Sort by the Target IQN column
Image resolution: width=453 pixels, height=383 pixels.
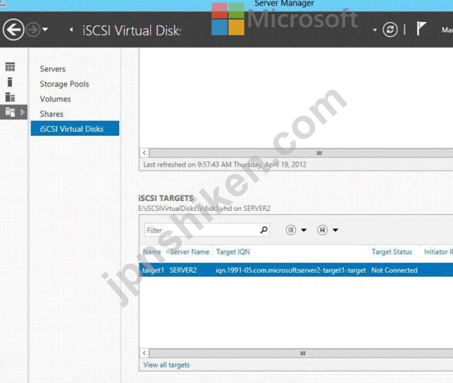[233, 252]
